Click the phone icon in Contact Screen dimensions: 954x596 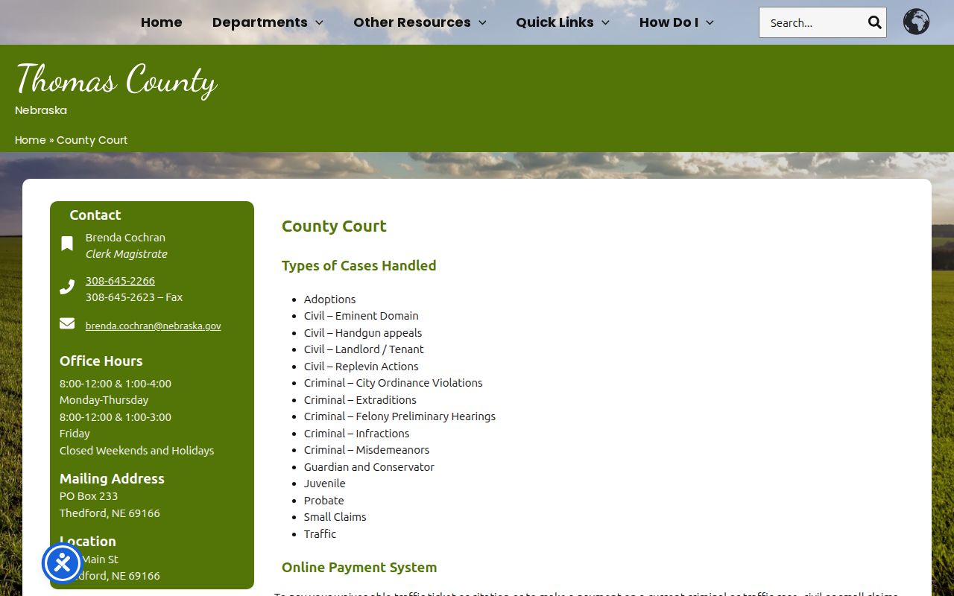pyautogui.click(x=67, y=287)
